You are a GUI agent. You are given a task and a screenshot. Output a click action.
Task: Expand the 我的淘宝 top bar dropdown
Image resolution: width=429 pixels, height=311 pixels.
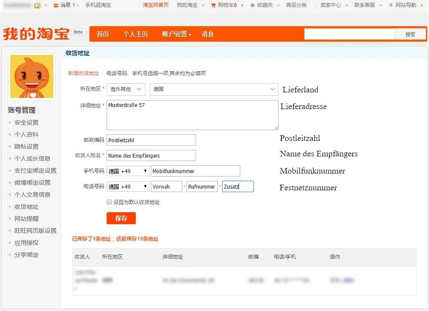(203, 5)
